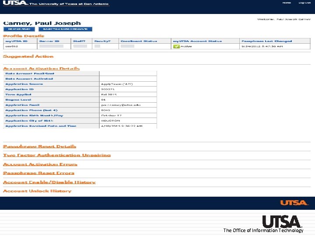Screen dimensions: 315x236
Task: Click the Date Account Email Sent label
Action: tap(30, 74)
